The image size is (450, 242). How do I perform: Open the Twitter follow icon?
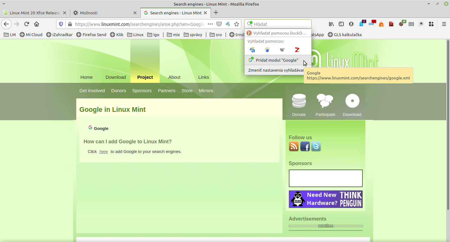pos(316,146)
